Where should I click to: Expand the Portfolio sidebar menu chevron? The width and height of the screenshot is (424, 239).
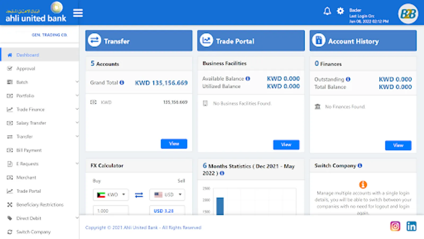click(77, 95)
